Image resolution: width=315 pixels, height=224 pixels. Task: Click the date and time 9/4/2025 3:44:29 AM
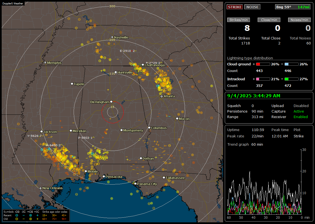coord(254,96)
